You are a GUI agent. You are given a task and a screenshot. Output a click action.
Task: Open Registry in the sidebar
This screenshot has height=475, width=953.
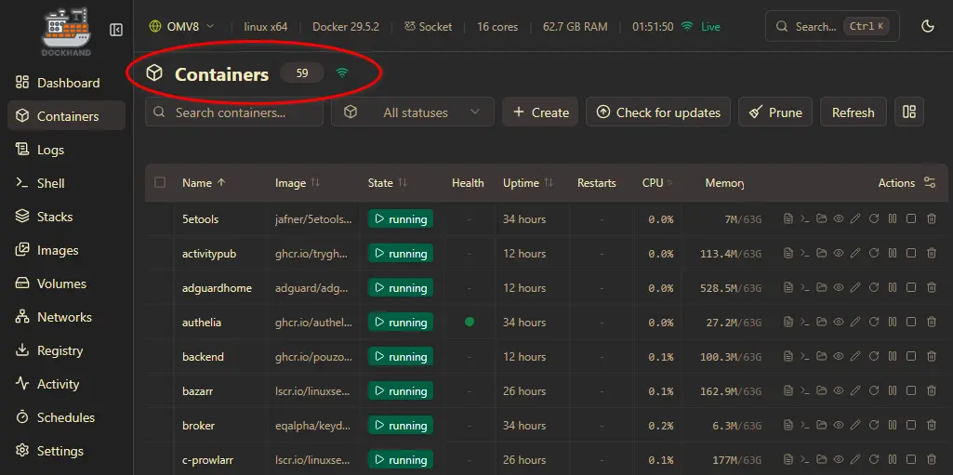pyautogui.click(x=66, y=350)
